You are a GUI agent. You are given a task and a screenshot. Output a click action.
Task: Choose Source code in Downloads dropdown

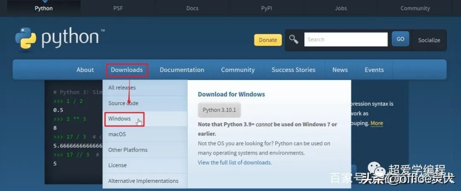(x=145, y=103)
